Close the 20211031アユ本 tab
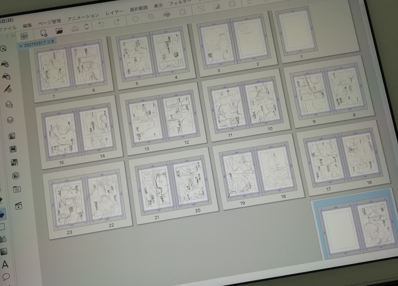Image resolution: width=398 pixels, height=286 pixels. (x=21, y=46)
